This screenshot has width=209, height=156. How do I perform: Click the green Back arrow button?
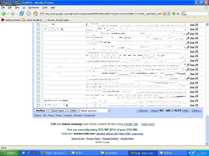pyautogui.click(x=4, y=14)
